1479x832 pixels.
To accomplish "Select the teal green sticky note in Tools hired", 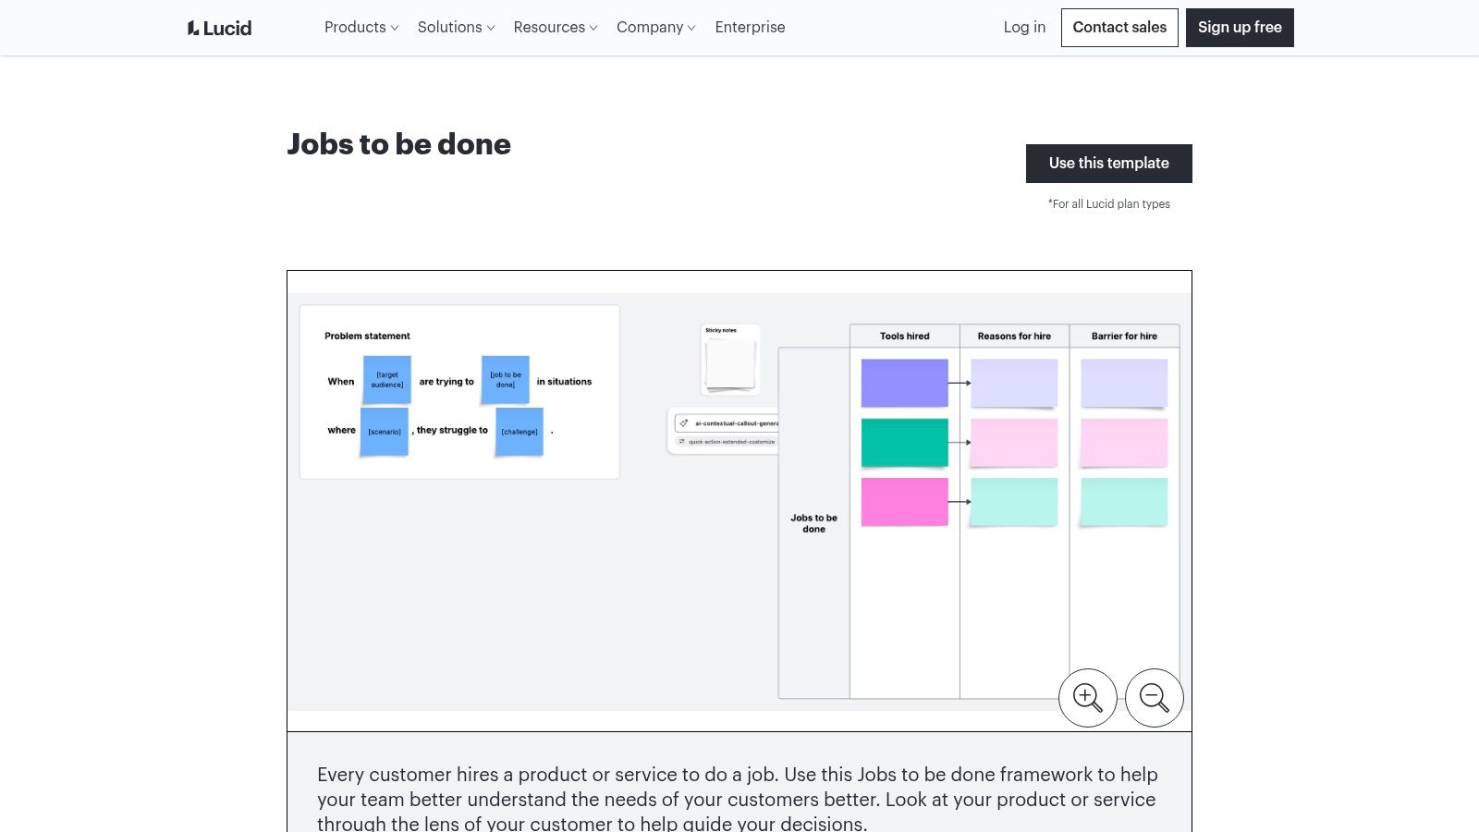I will (904, 442).
